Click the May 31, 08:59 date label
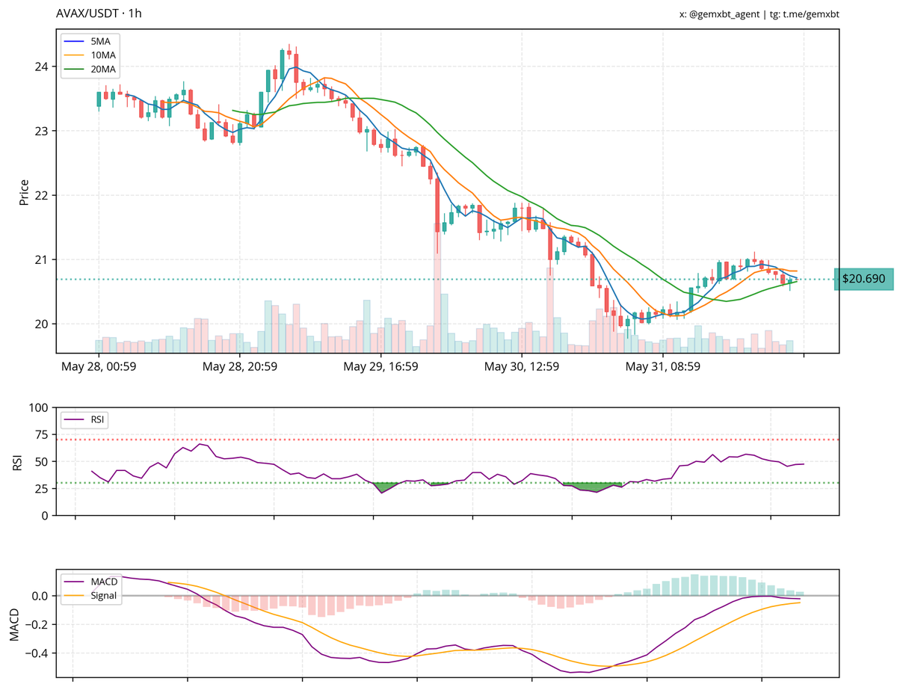 662,366
